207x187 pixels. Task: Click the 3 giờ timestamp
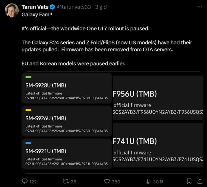(x=101, y=7)
